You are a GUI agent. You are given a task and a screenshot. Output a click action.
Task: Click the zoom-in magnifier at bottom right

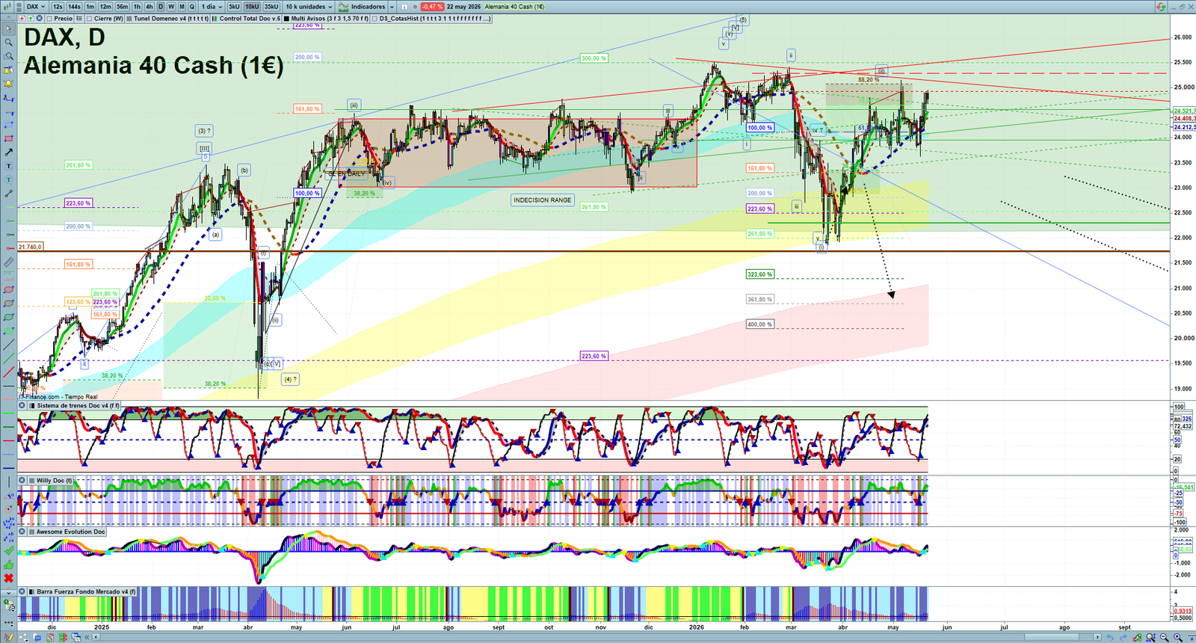[1177, 637]
